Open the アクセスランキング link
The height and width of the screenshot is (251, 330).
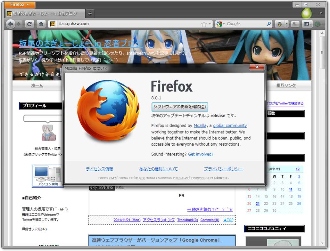(159, 220)
